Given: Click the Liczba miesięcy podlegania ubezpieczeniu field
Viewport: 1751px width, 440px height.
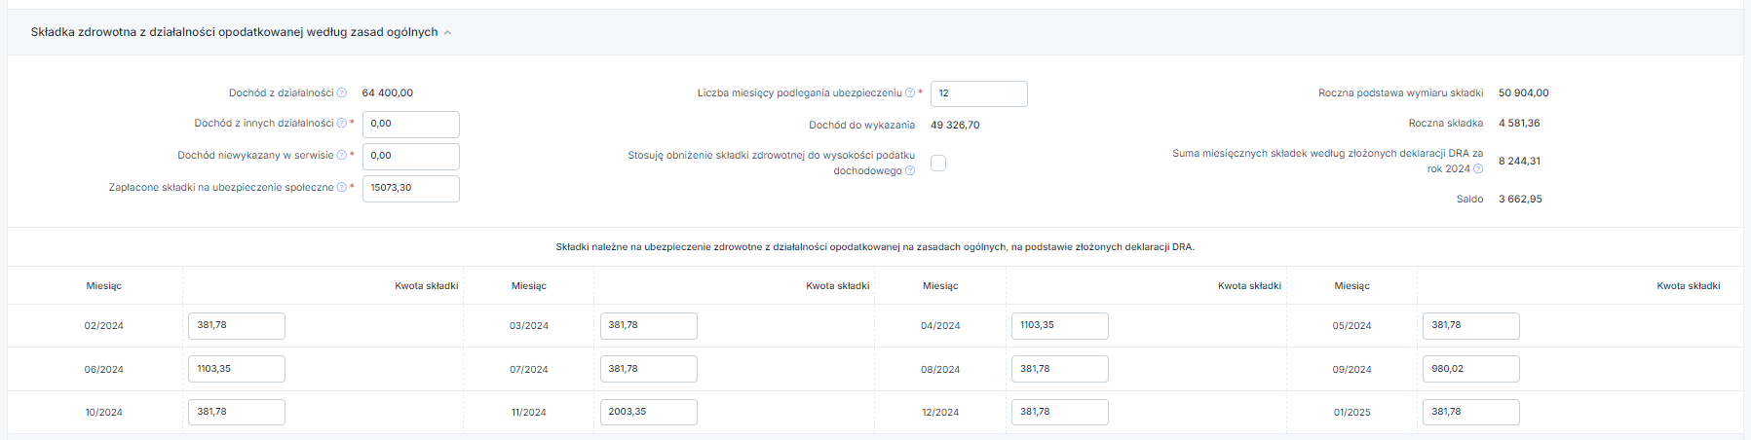Looking at the screenshot, I should (x=979, y=93).
